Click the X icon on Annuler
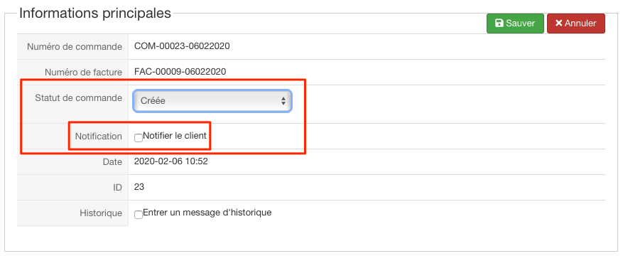Image resolution: width=623 pixels, height=256 pixels. (558, 23)
